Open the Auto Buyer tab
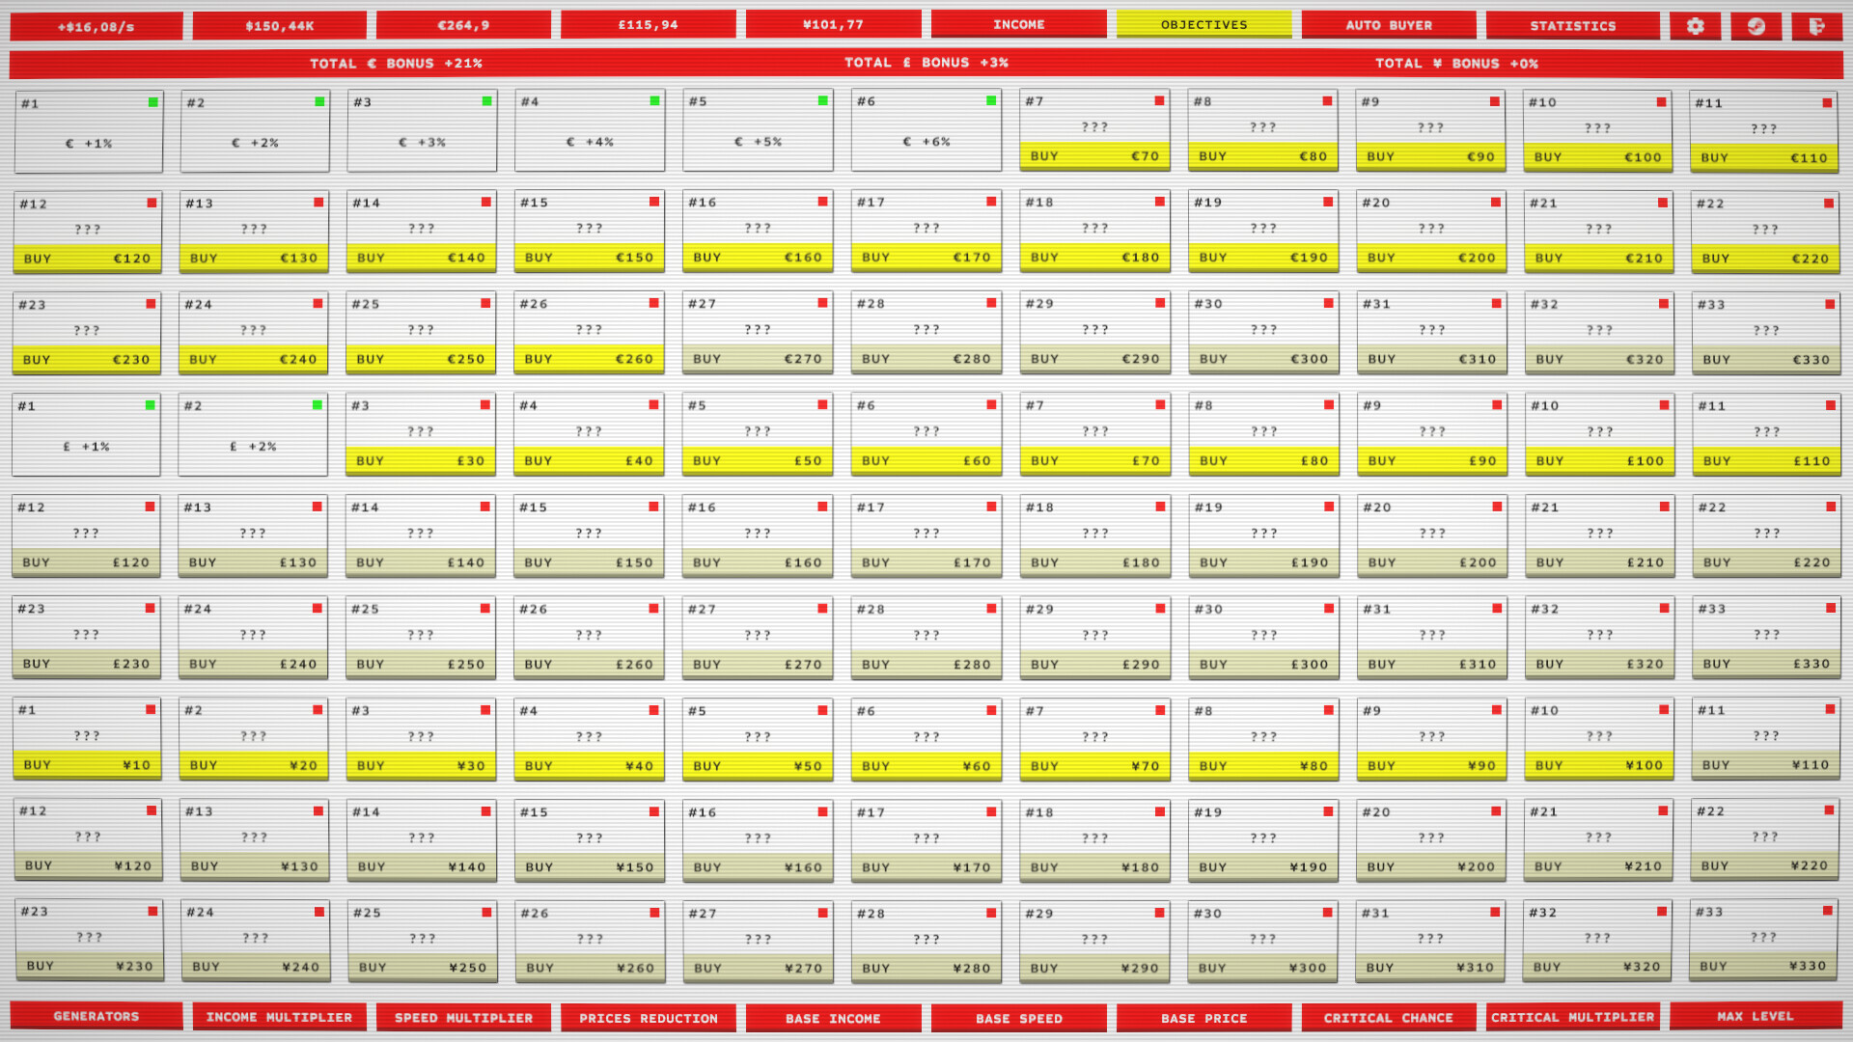 click(x=1388, y=25)
